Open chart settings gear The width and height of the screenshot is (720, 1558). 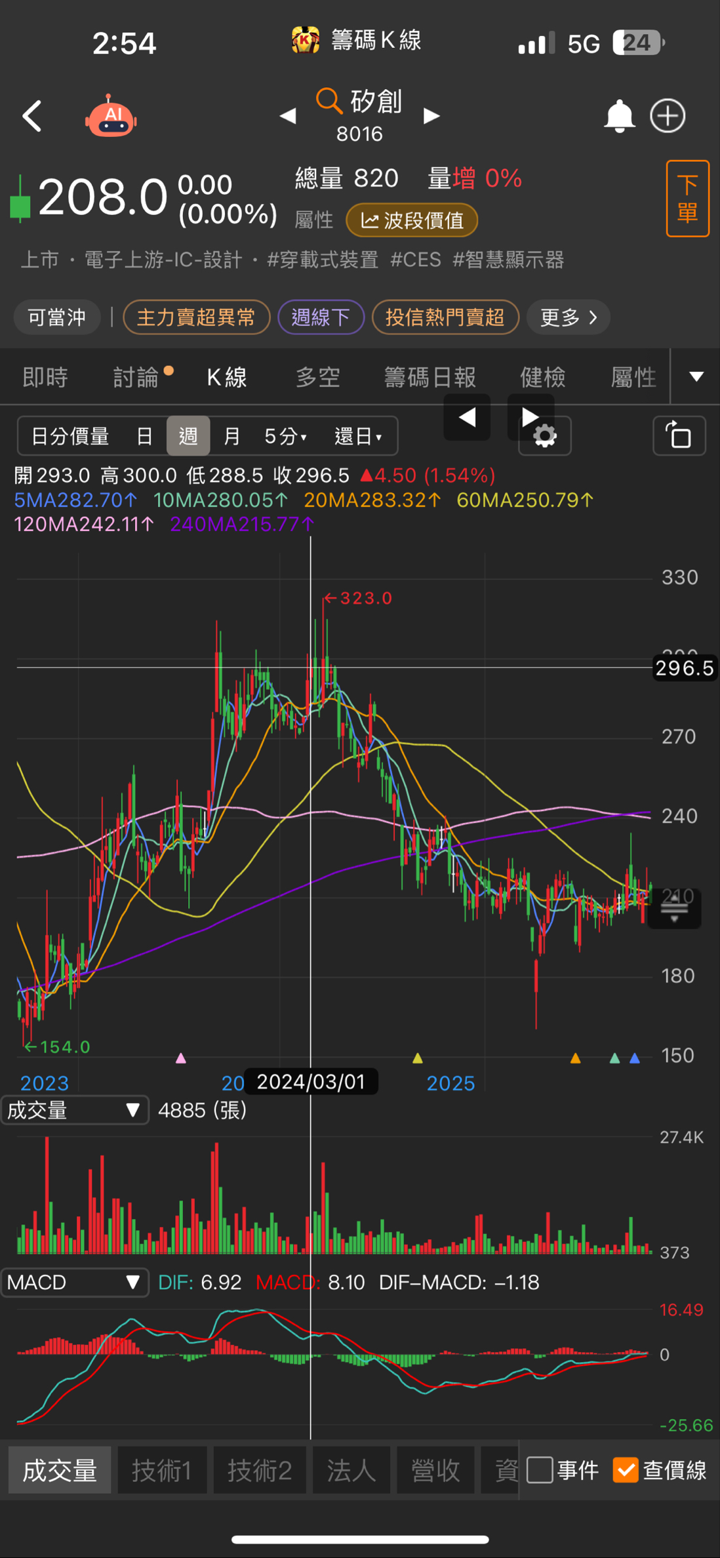544,437
